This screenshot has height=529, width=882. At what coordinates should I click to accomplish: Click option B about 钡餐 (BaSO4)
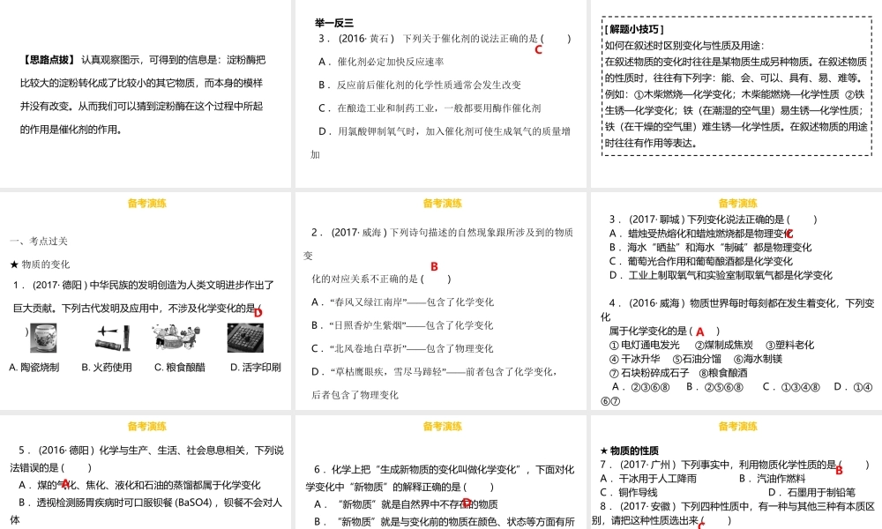146,510
